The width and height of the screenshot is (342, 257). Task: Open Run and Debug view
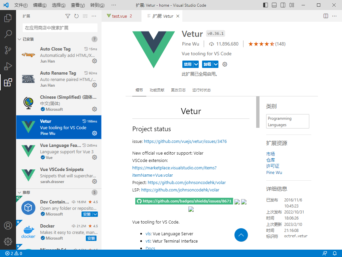[8, 66]
